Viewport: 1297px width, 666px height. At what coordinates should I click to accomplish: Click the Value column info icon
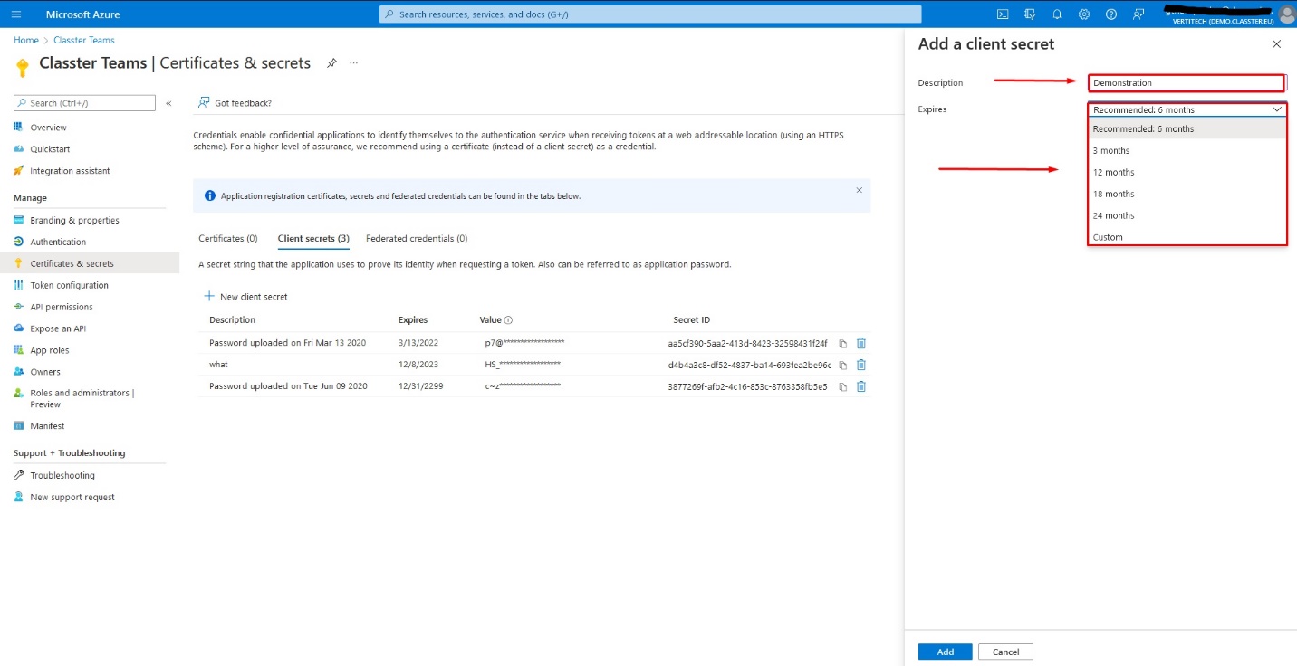tap(508, 320)
